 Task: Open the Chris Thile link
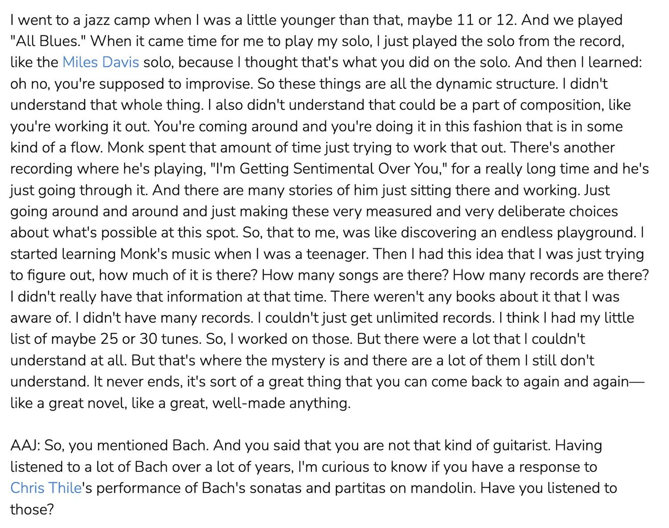click(46, 488)
